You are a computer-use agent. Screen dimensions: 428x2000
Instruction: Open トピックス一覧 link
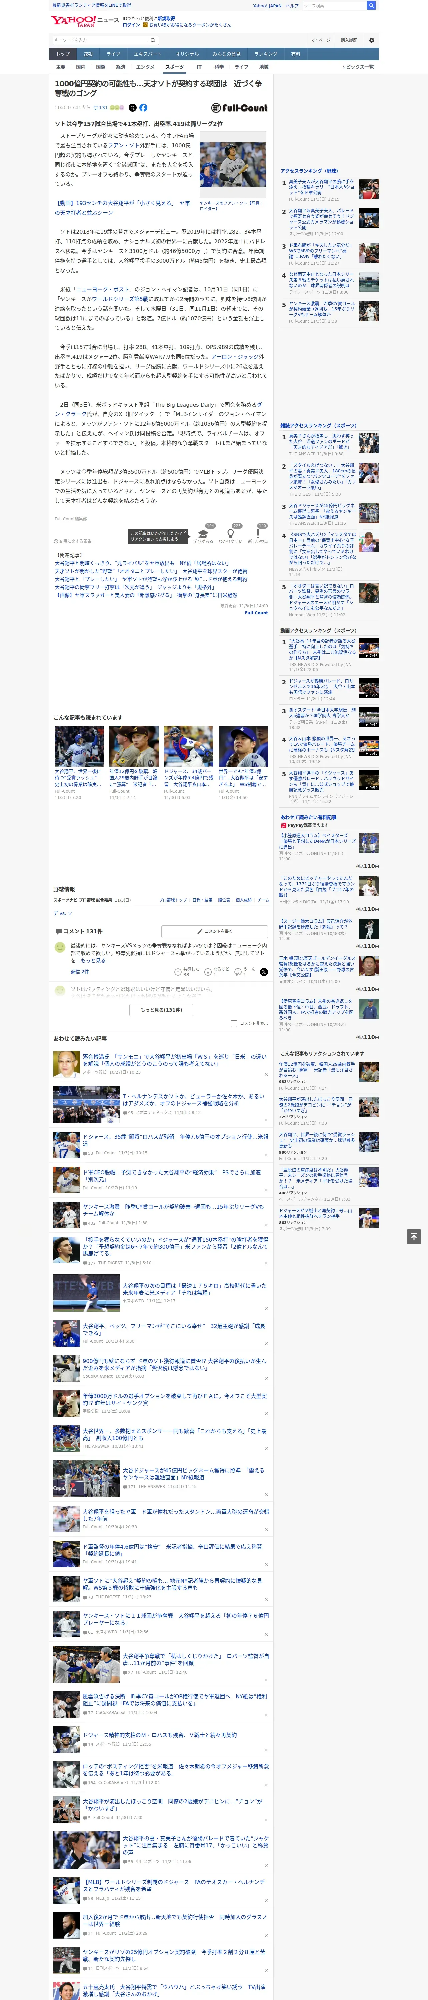[357, 67]
